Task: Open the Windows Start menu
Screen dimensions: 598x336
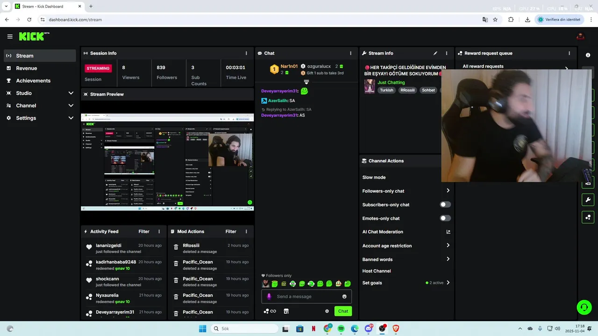Action: point(202,329)
